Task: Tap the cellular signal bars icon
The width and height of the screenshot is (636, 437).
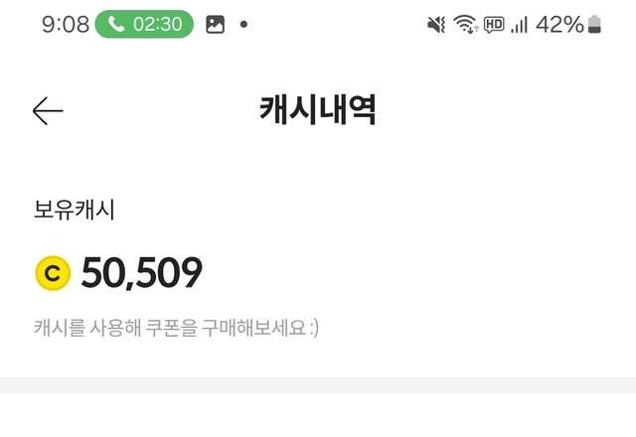Action: tap(519, 25)
